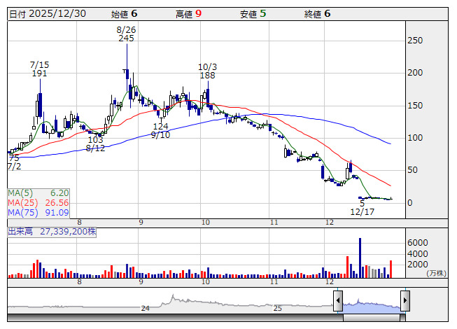Click the tallest blue volume bar in December
The width and height of the screenshot is (457, 329).
pos(360,258)
